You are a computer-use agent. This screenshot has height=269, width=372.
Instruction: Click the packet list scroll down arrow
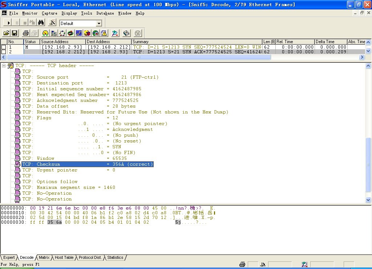coord(368,51)
